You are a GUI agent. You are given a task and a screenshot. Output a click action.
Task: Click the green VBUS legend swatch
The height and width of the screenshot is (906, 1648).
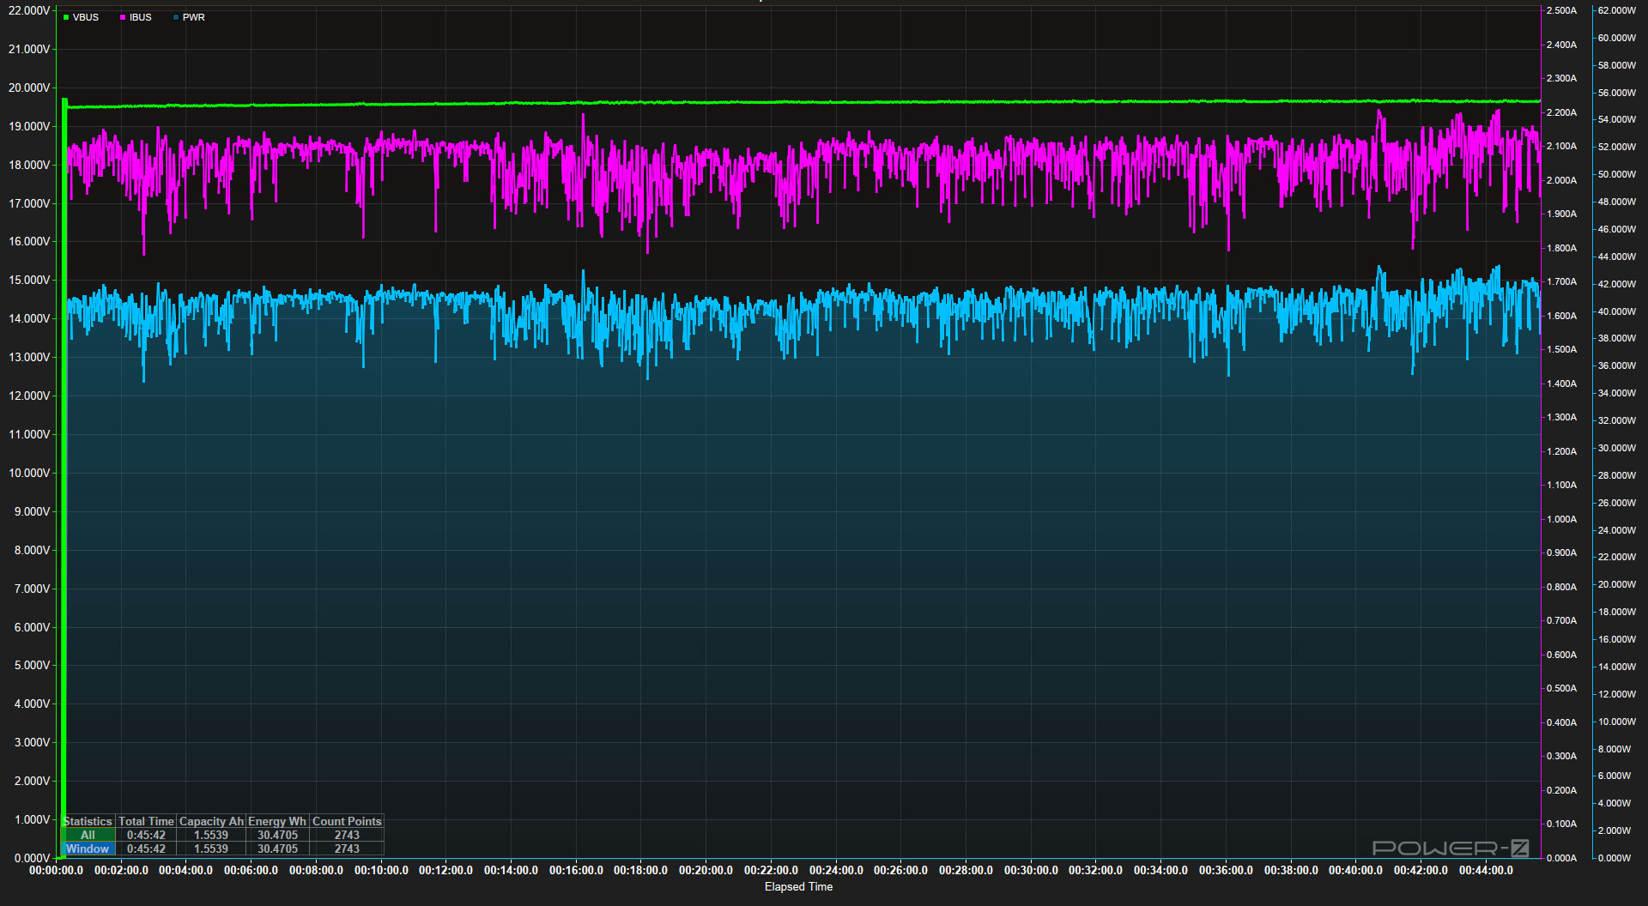click(66, 17)
